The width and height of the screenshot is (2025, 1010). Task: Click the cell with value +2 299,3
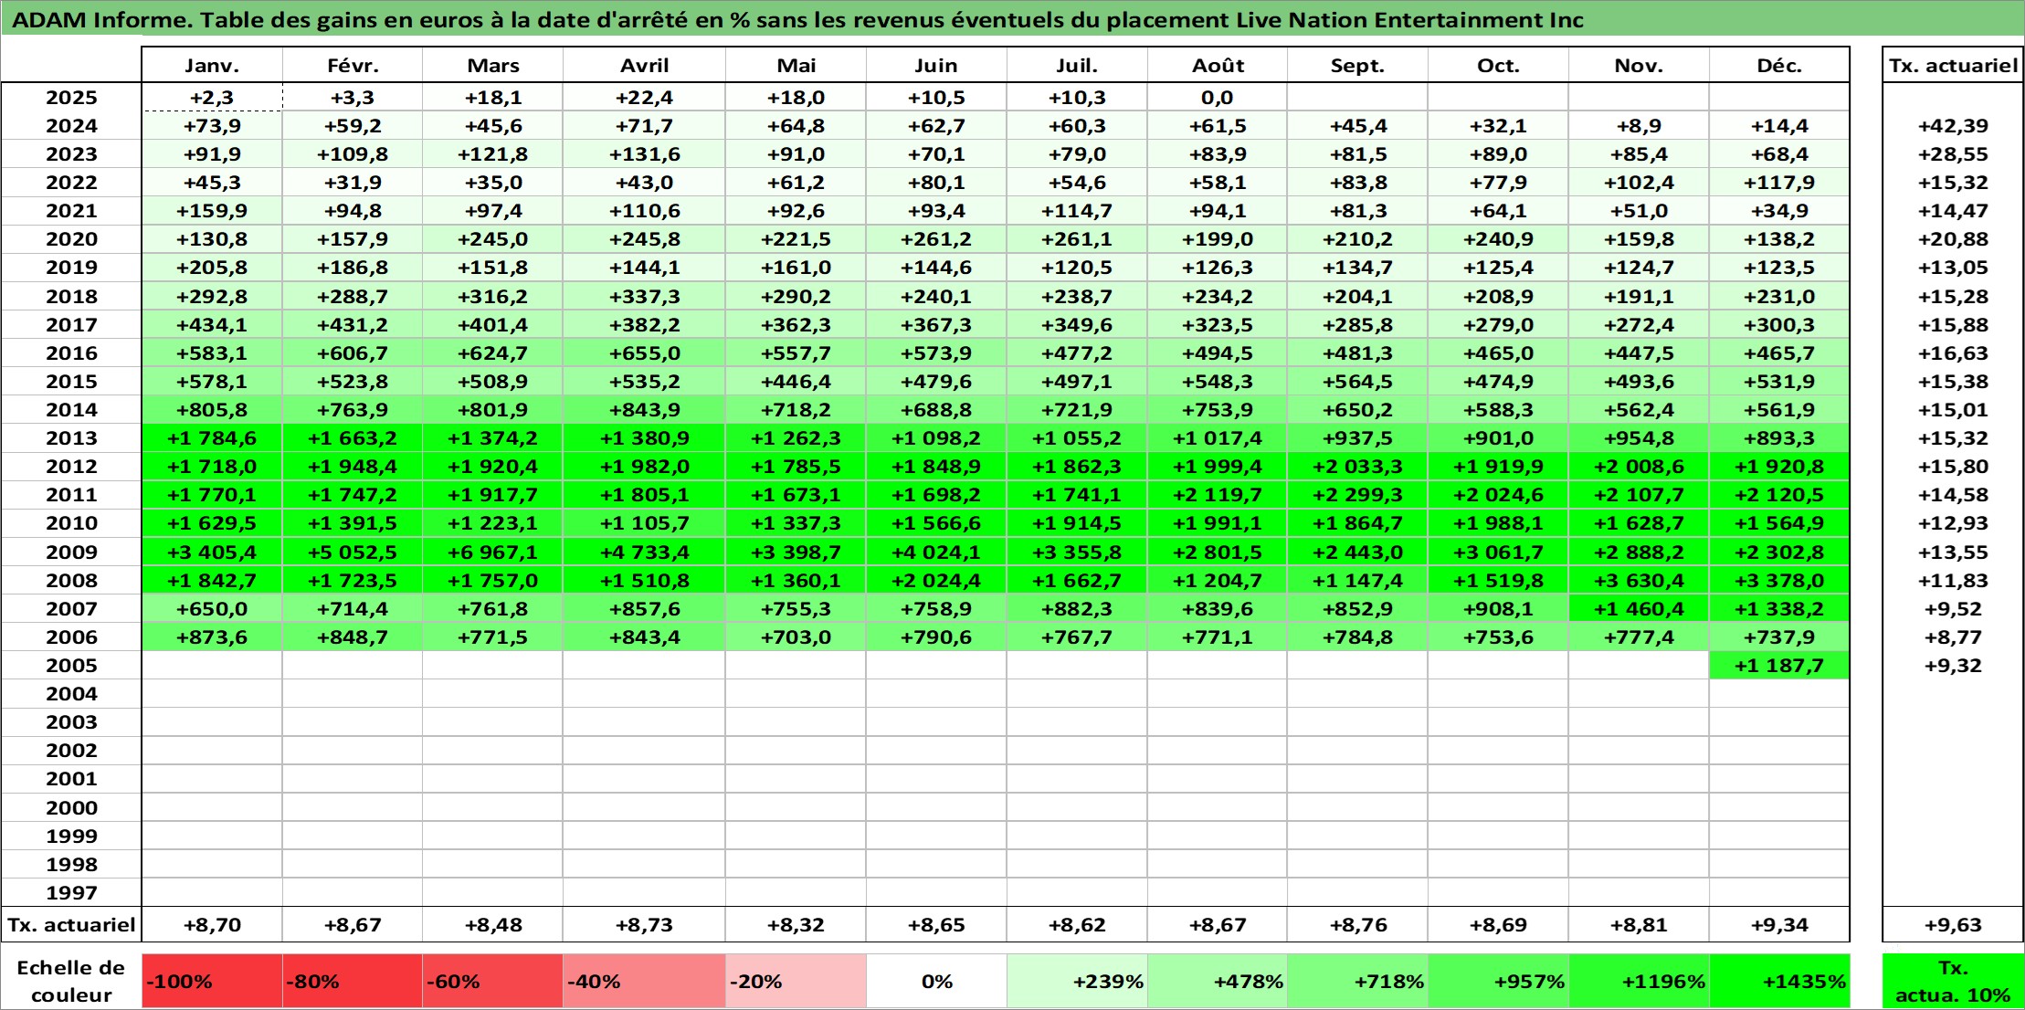pyautogui.click(x=1357, y=495)
